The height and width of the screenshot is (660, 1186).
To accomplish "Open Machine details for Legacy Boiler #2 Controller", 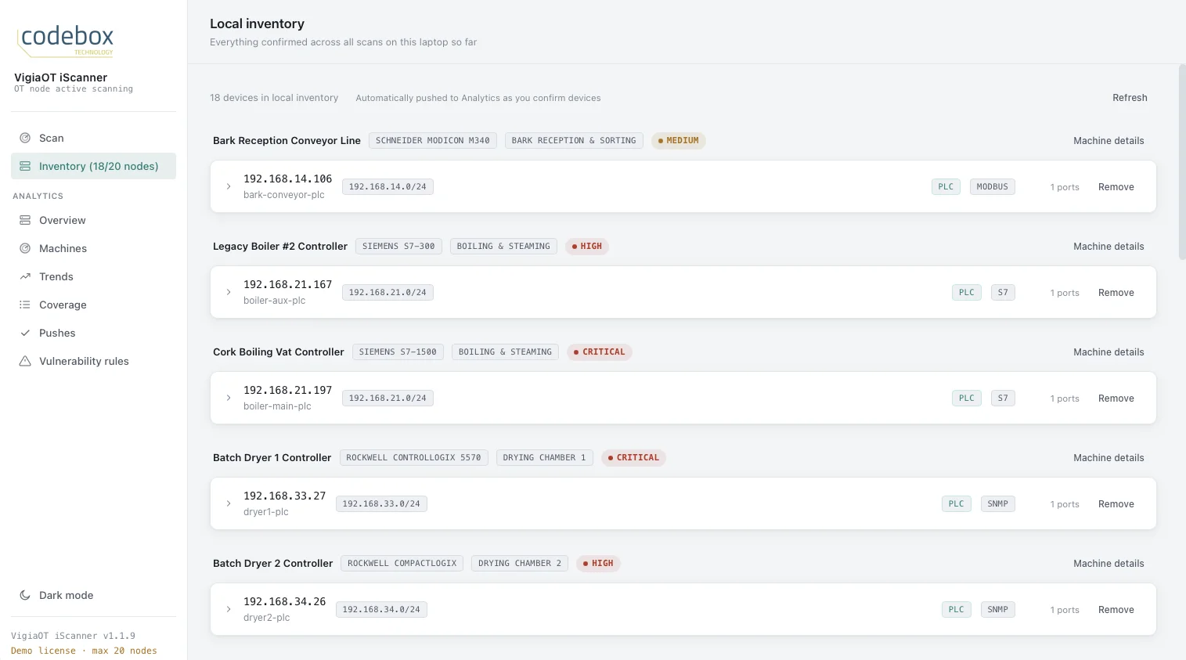I will (x=1108, y=247).
